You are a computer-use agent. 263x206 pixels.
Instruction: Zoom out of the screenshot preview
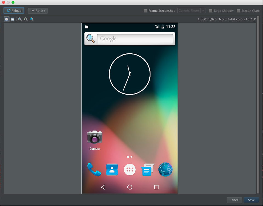(26, 19)
